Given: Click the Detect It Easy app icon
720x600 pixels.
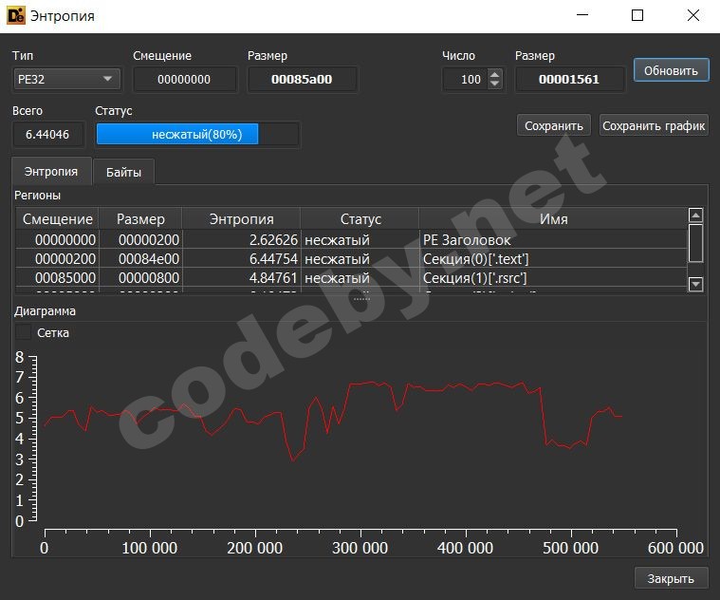Looking at the screenshot, I should [x=16, y=15].
